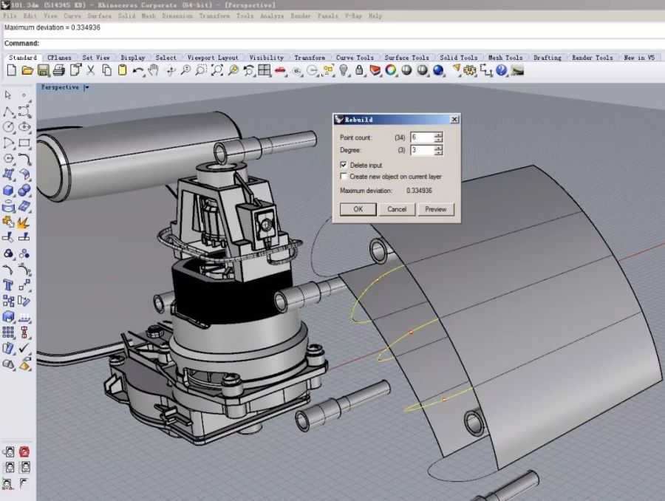
Task: Click the Point count spinner arrows
Action: (438, 137)
